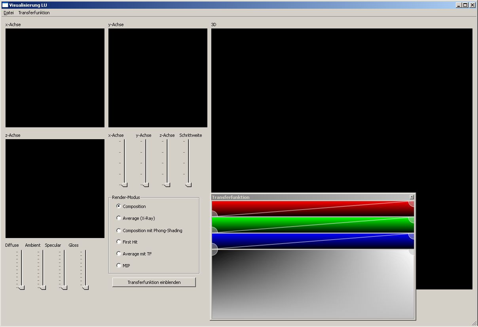Click the red channel left control point
478x327 pixels.
(x=213, y=215)
